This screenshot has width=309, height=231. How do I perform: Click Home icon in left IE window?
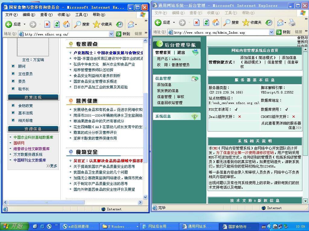point(66,24)
